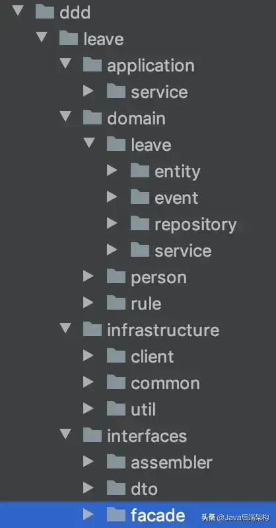Collapse the ddd root node
The height and width of the screenshot is (528, 276).
18,11
